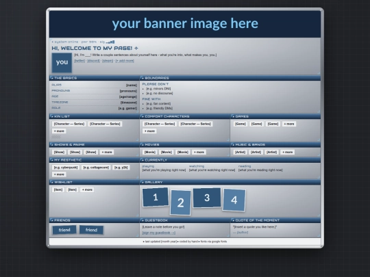Viewport: 370px width, 277px height.
Task: Open gallery photo 3
Action: (207, 198)
